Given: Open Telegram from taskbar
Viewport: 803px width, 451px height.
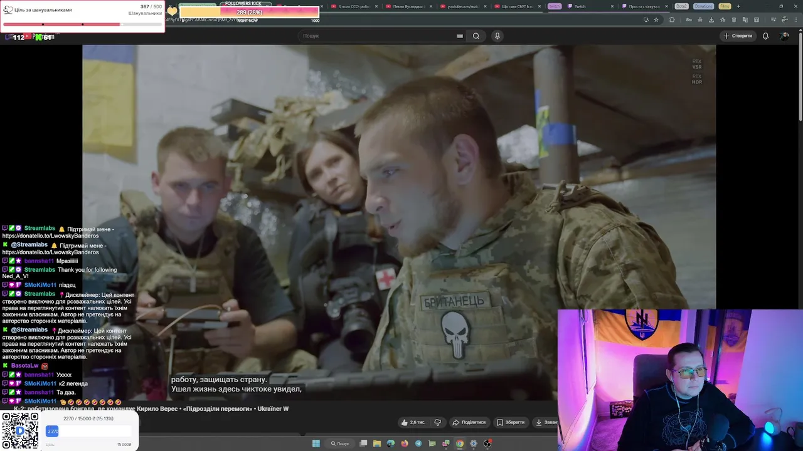Looking at the screenshot, I should (418, 443).
